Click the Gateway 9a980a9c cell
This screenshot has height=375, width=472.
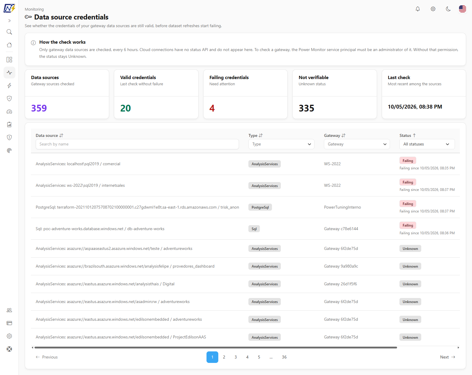pyautogui.click(x=341, y=266)
